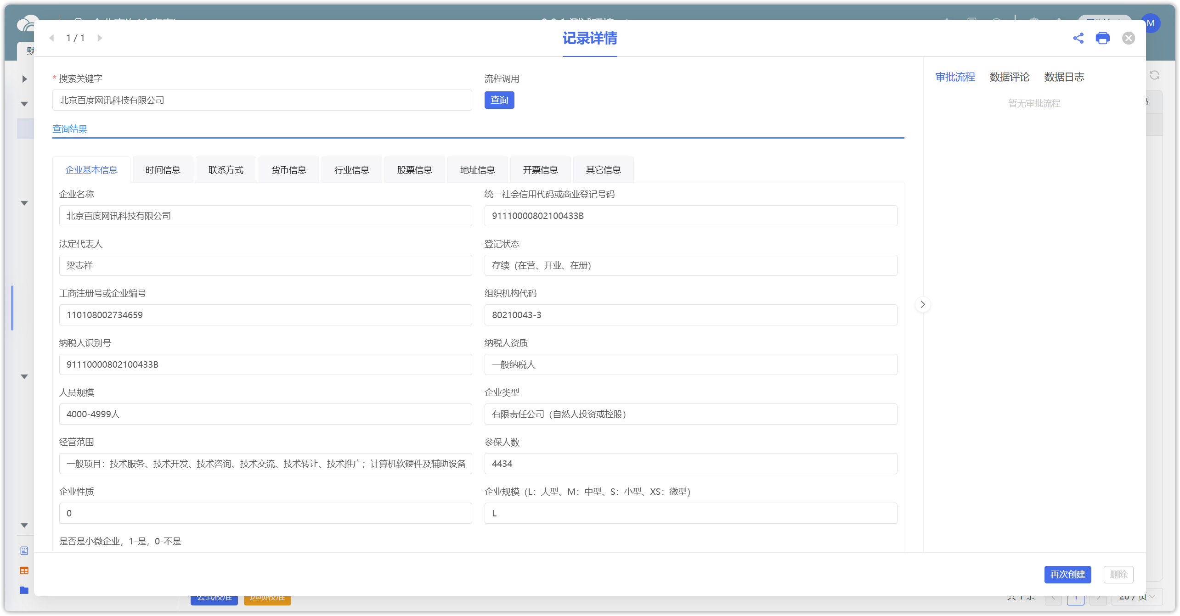Switch to 开票信息 tab
1180x616 pixels.
pos(540,170)
